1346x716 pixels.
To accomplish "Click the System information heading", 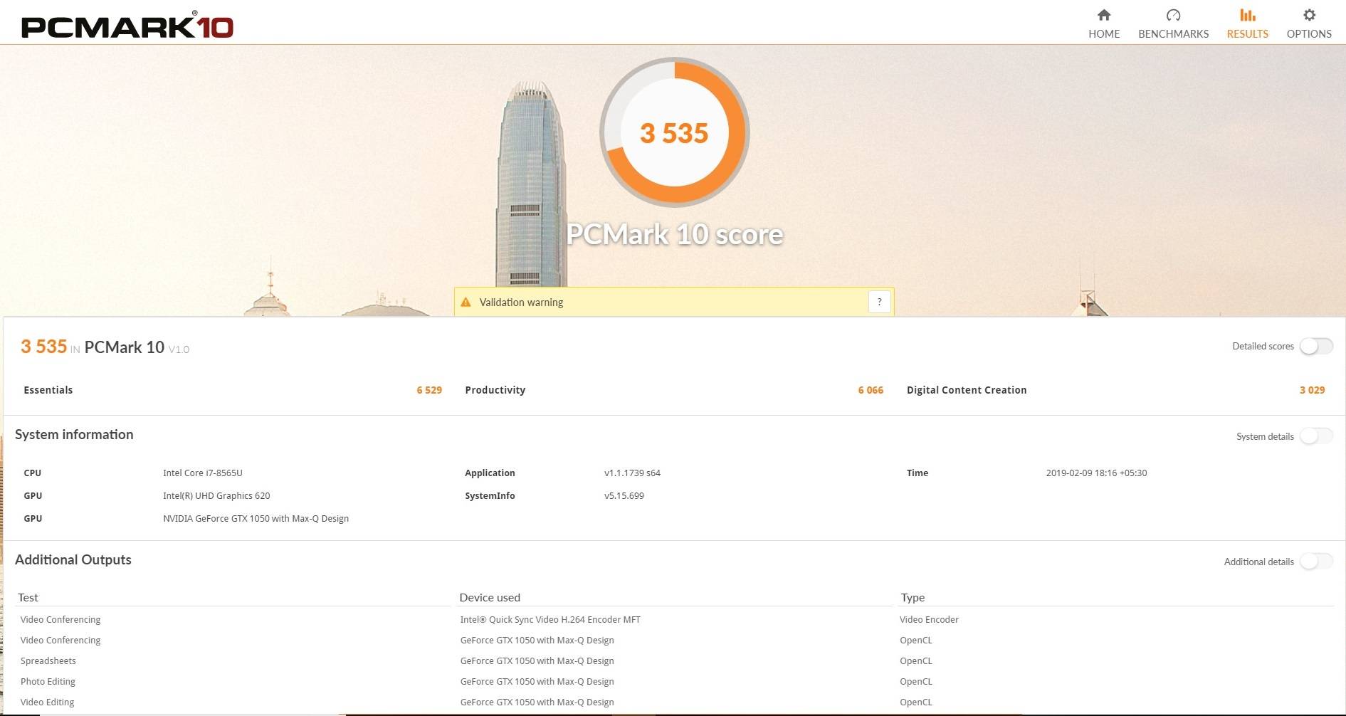I will pyautogui.click(x=74, y=434).
